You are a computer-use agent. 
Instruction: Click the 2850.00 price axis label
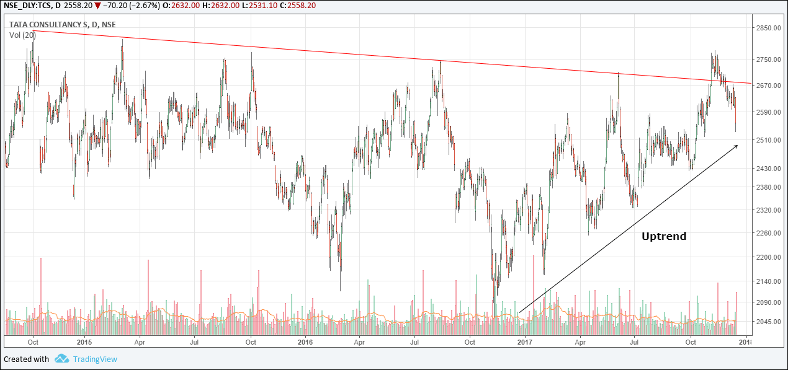pos(768,28)
